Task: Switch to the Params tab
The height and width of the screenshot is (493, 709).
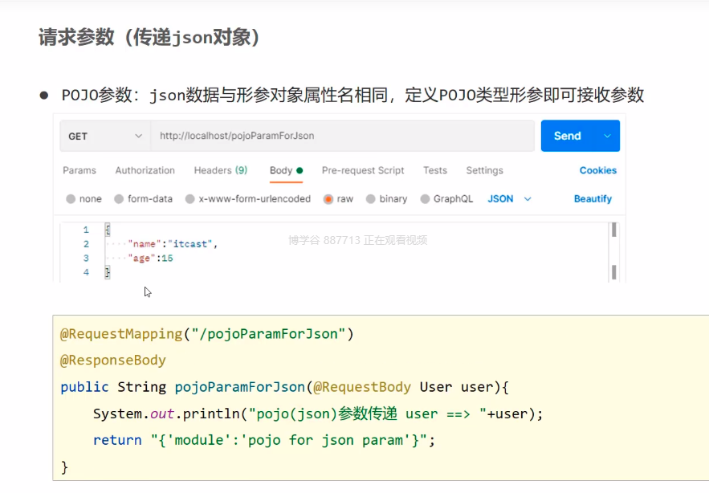Action: click(x=79, y=170)
